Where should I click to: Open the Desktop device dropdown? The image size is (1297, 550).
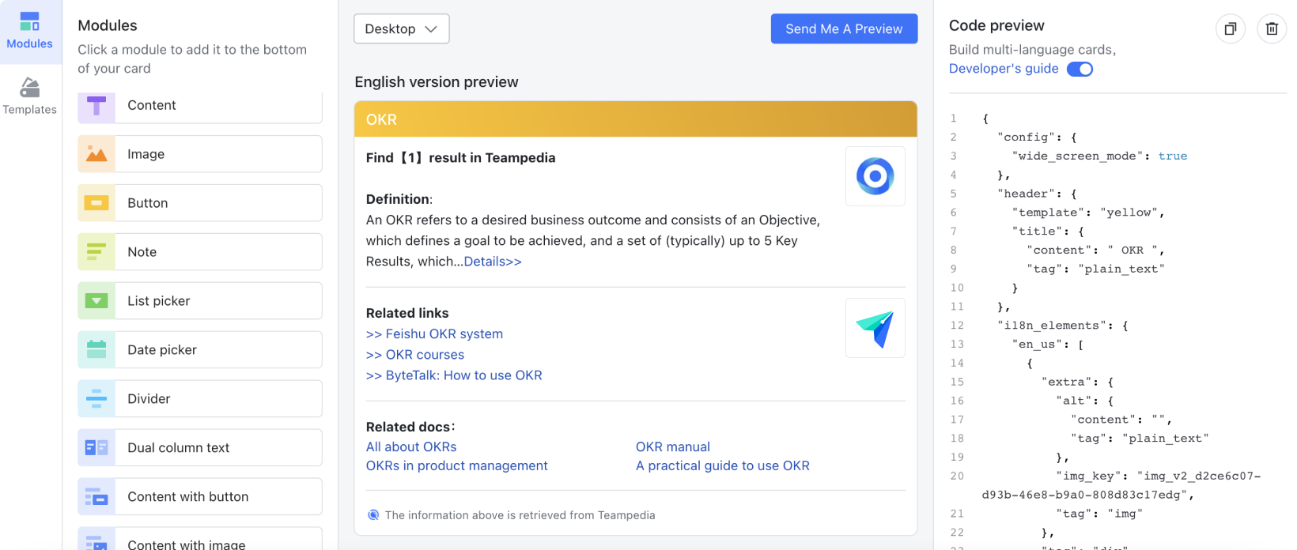[401, 29]
